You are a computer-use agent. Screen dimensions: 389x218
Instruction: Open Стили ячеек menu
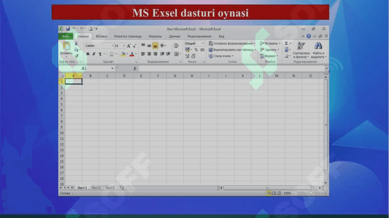click(x=221, y=56)
